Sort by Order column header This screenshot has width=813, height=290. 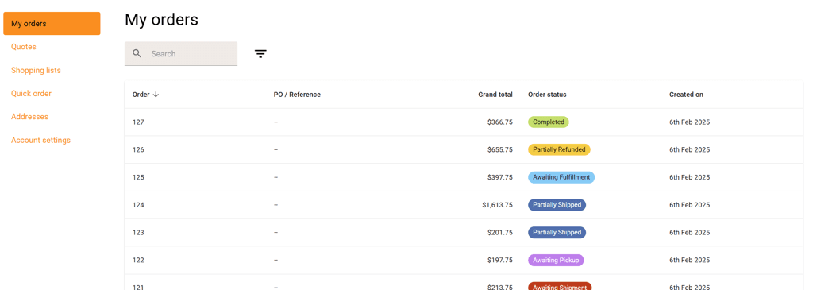point(141,95)
